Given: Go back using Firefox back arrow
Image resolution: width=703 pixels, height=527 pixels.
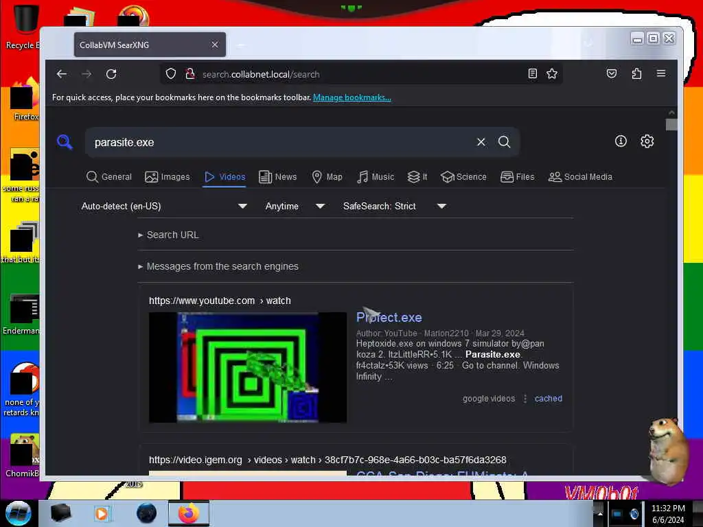Looking at the screenshot, I should (62, 74).
